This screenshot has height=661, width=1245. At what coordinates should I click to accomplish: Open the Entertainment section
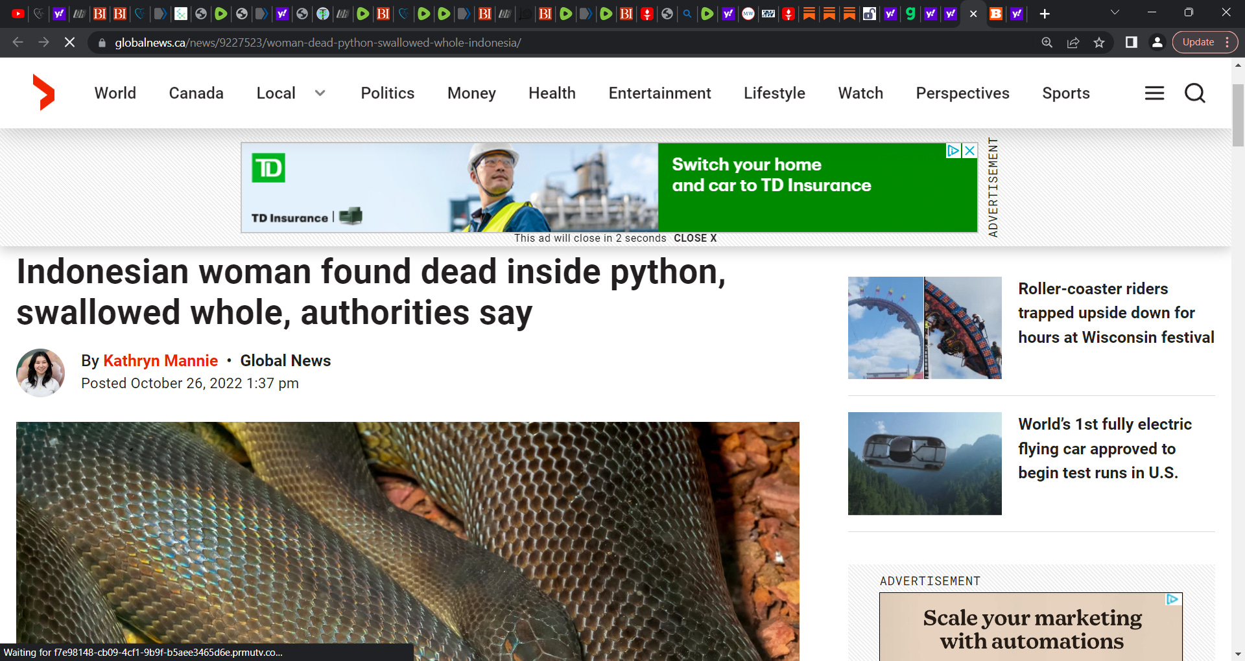[659, 93]
